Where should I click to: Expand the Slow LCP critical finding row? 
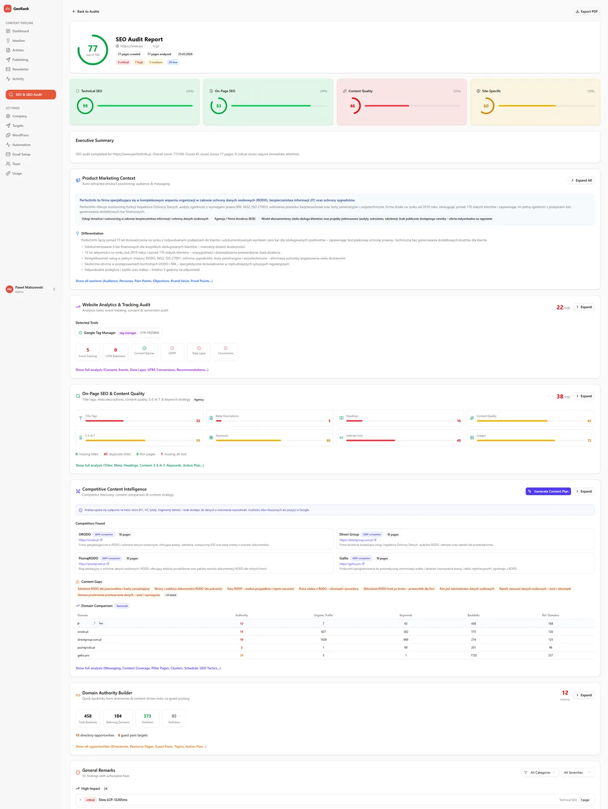(80, 800)
